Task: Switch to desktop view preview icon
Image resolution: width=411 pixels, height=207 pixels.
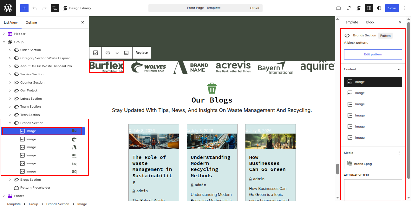Action: (338, 8)
